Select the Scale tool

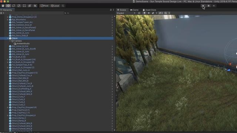click(19, 6)
